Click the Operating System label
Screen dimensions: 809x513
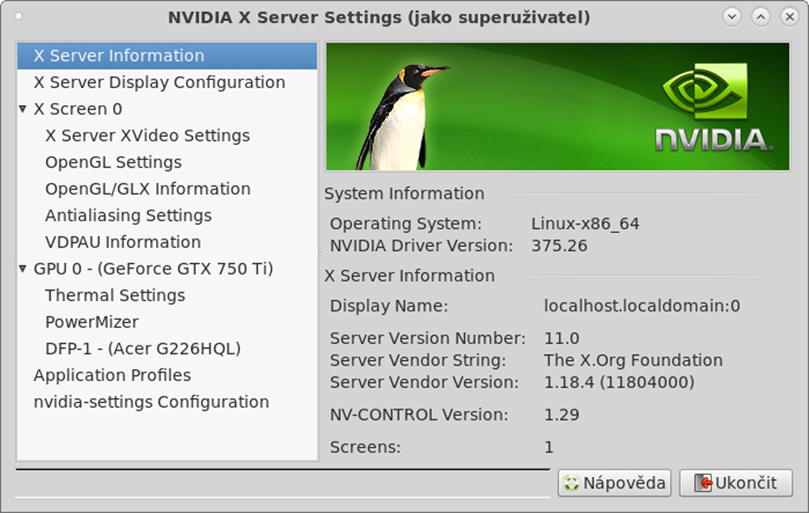405,224
